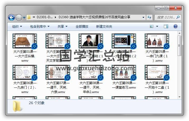
Task: Click file name 大六壬第07课——遁干、天将、六亲.wmv
Action: click(x=58, y=88)
